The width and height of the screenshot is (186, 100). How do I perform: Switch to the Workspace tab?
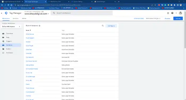[x=6, y=19]
